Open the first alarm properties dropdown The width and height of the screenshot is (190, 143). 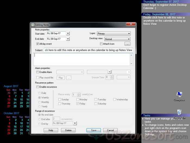tap(70, 72)
